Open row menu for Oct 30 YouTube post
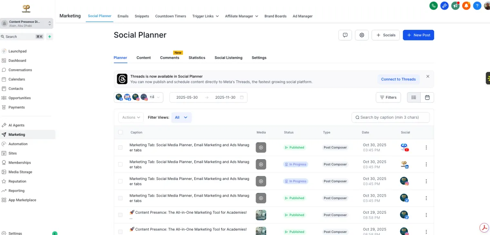 (426, 148)
